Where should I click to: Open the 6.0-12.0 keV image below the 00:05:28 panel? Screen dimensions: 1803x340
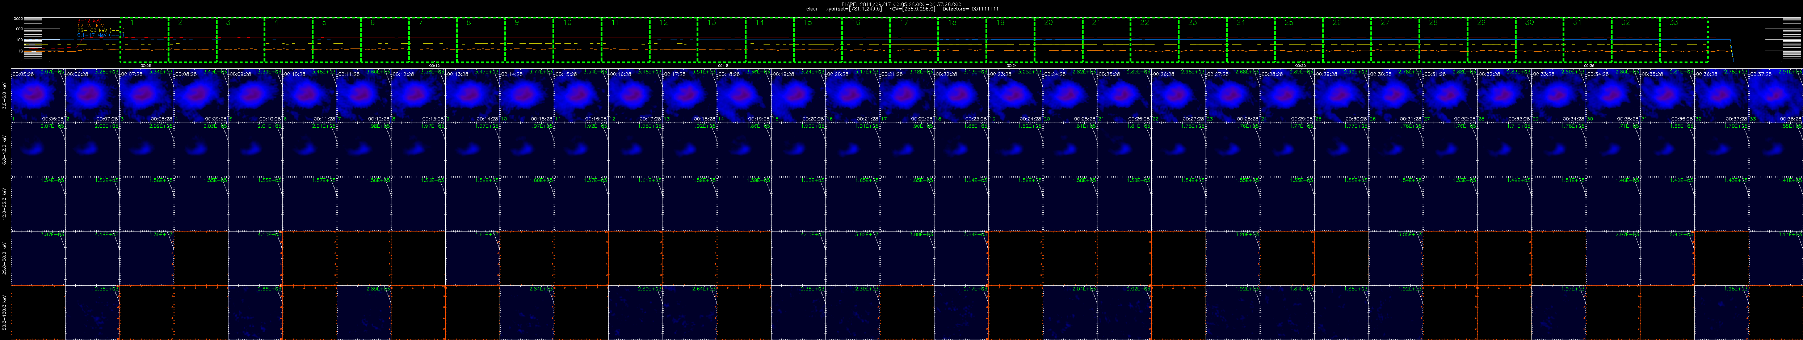tap(38, 149)
